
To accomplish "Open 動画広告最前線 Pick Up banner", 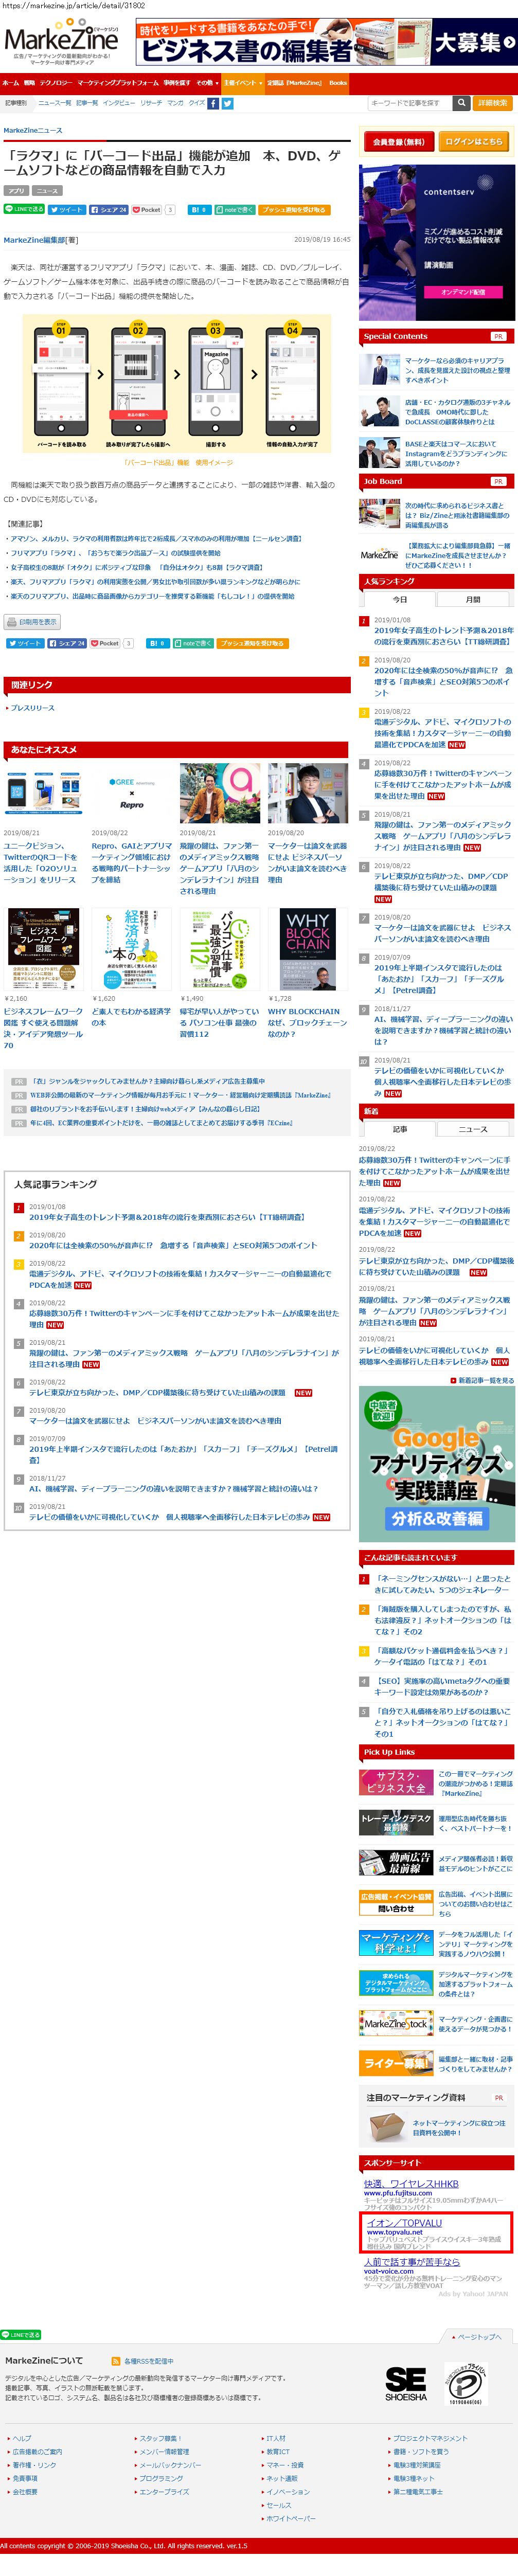I will (x=396, y=1862).
